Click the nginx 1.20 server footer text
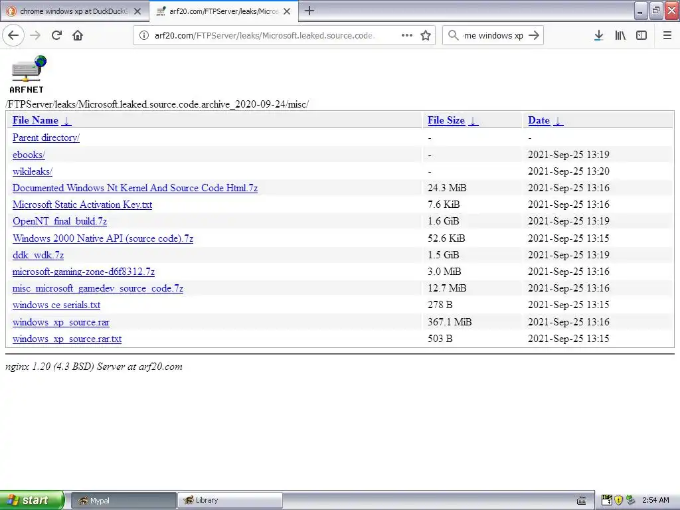Viewport: 680px width, 510px height. [x=94, y=367]
